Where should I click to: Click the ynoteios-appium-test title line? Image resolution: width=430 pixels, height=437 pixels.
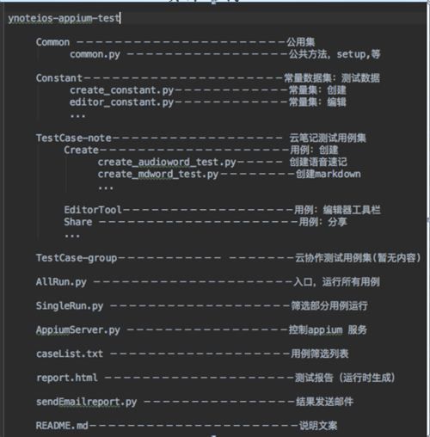coord(64,18)
